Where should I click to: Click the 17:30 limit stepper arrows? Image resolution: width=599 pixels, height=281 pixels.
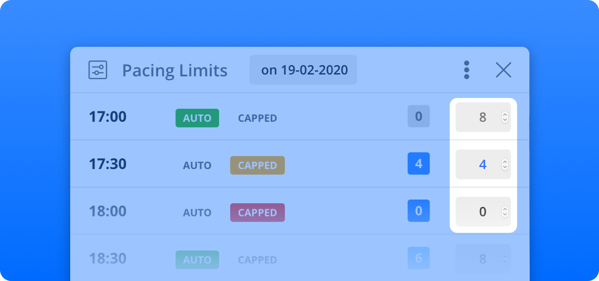[x=504, y=165]
